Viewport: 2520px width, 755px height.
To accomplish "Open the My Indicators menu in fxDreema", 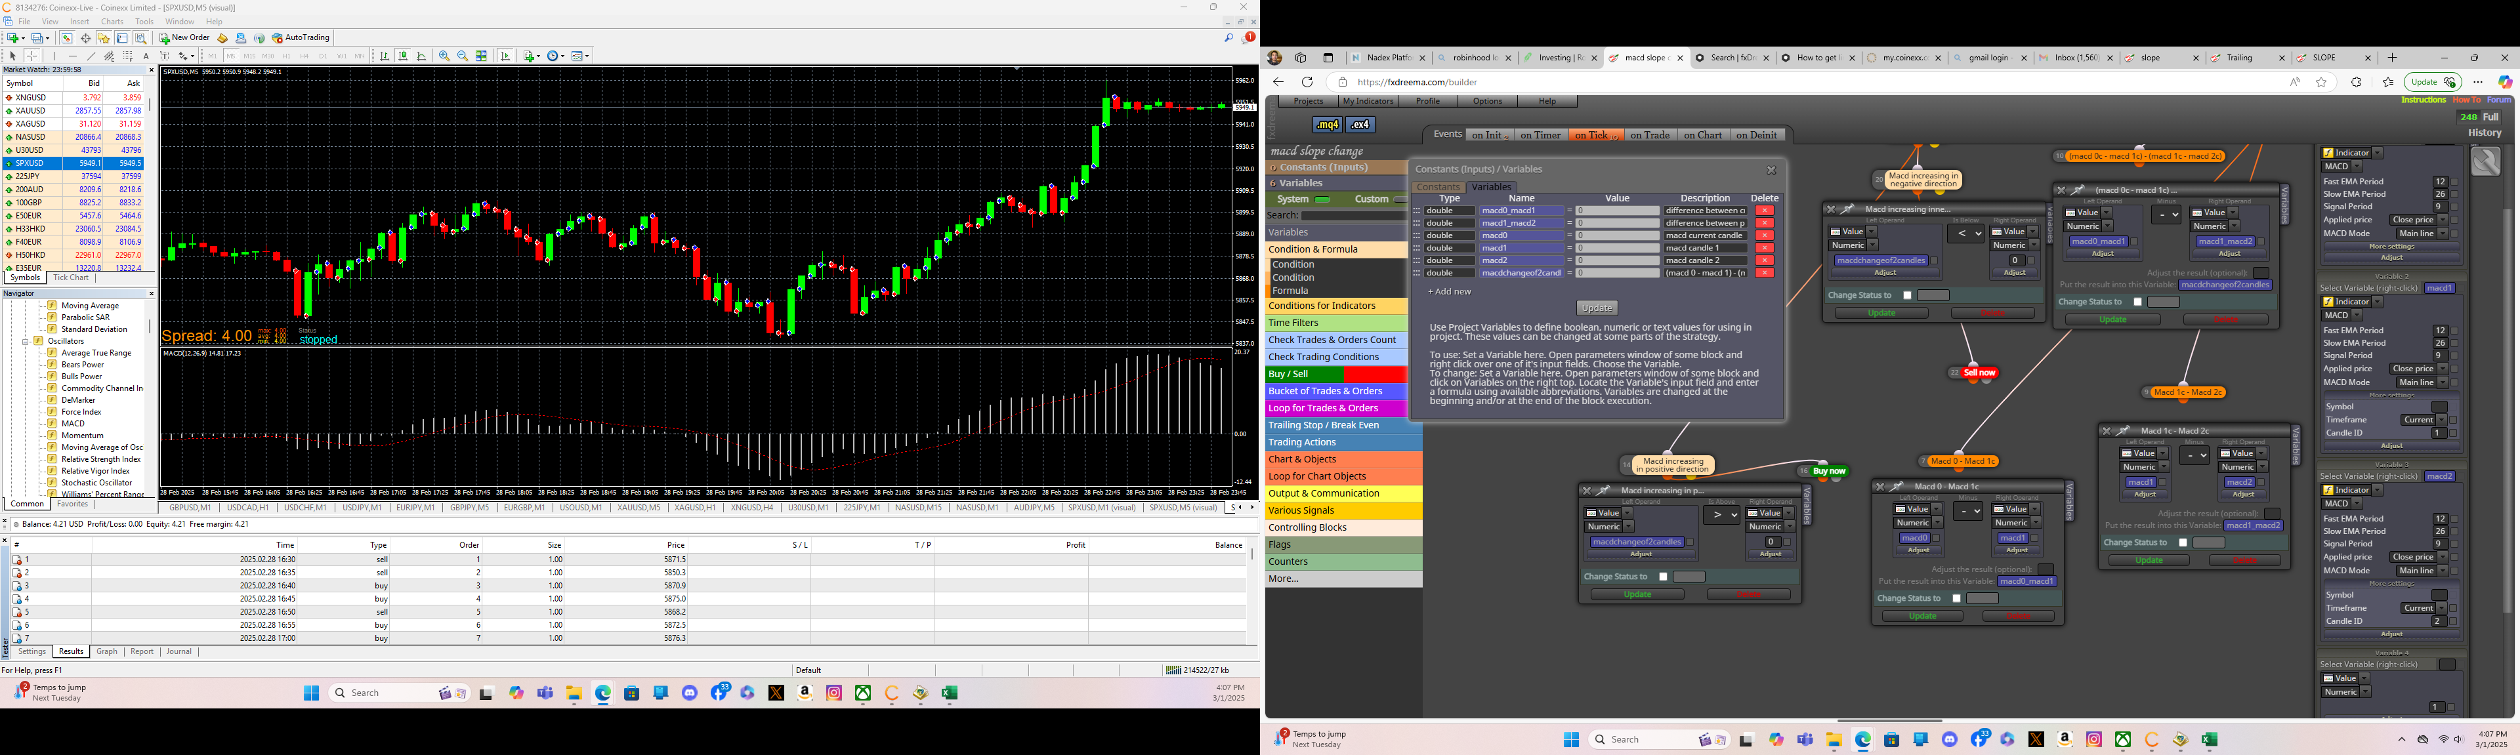I will coord(1368,102).
